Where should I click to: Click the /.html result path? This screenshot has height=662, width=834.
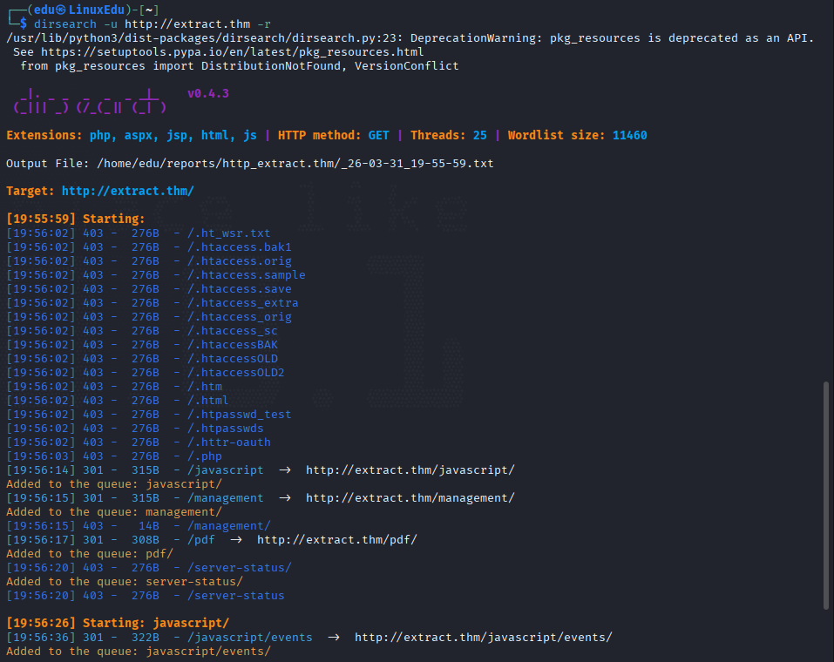208,401
